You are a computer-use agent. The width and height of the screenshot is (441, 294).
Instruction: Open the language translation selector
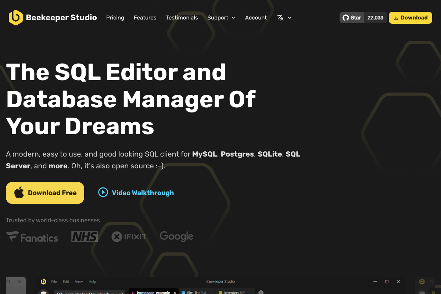click(x=284, y=18)
